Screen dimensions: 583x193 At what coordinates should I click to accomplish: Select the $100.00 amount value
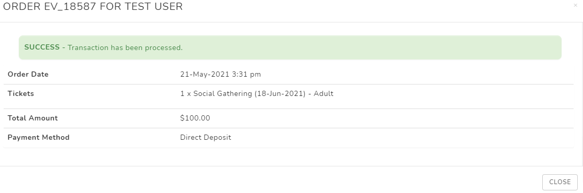click(195, 118)
